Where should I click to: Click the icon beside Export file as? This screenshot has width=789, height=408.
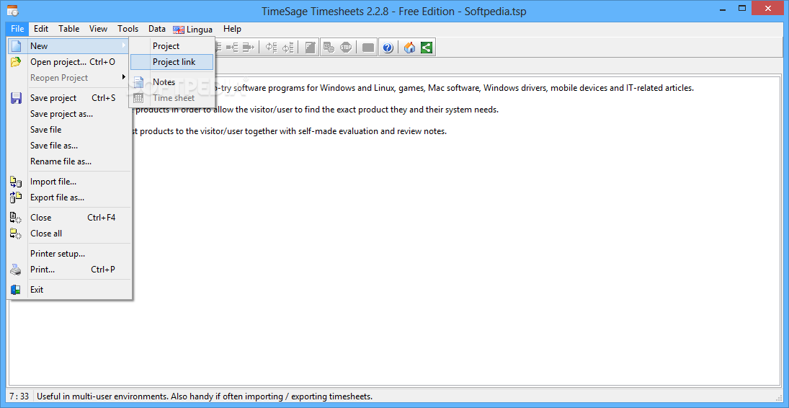(x=16, y=198)
